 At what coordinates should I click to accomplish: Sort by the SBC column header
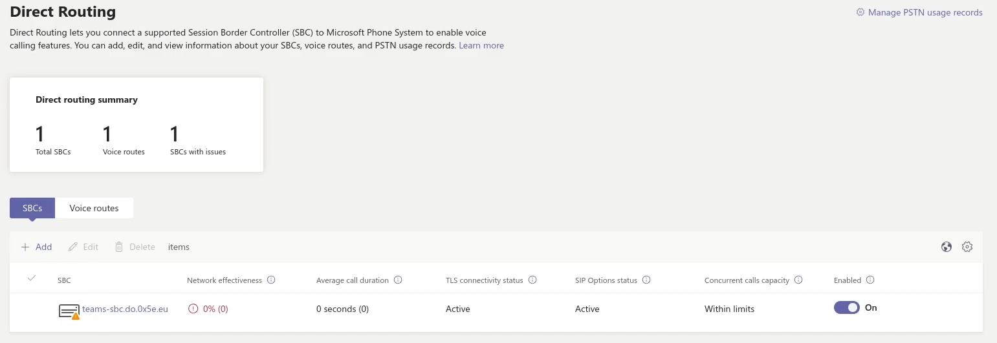click(64, 280)
